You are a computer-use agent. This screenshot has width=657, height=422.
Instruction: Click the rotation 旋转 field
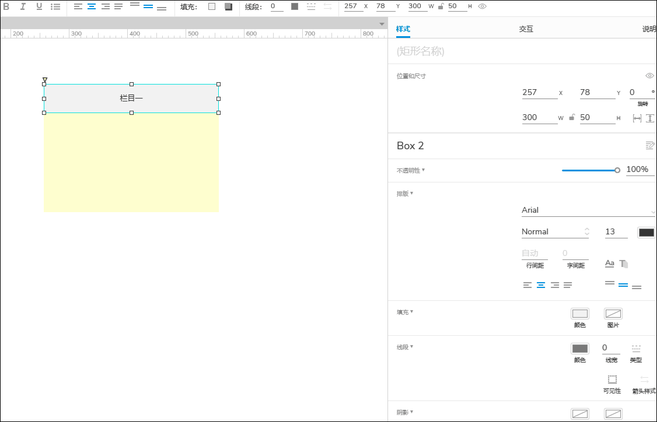point(642,93)
